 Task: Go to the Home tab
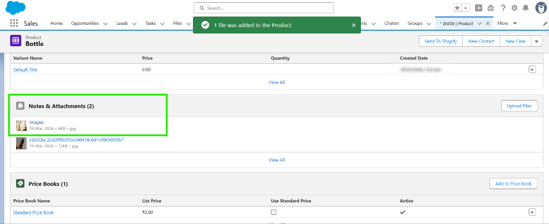click(57, 23)
